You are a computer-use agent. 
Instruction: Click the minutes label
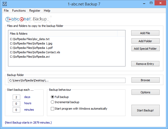coord(29,110)
